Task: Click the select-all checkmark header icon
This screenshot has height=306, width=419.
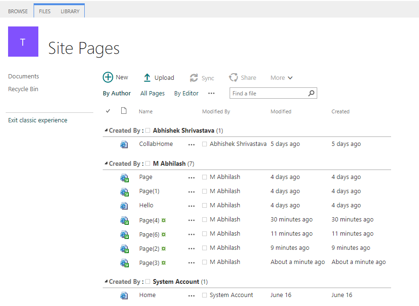Action: [108, 111]
